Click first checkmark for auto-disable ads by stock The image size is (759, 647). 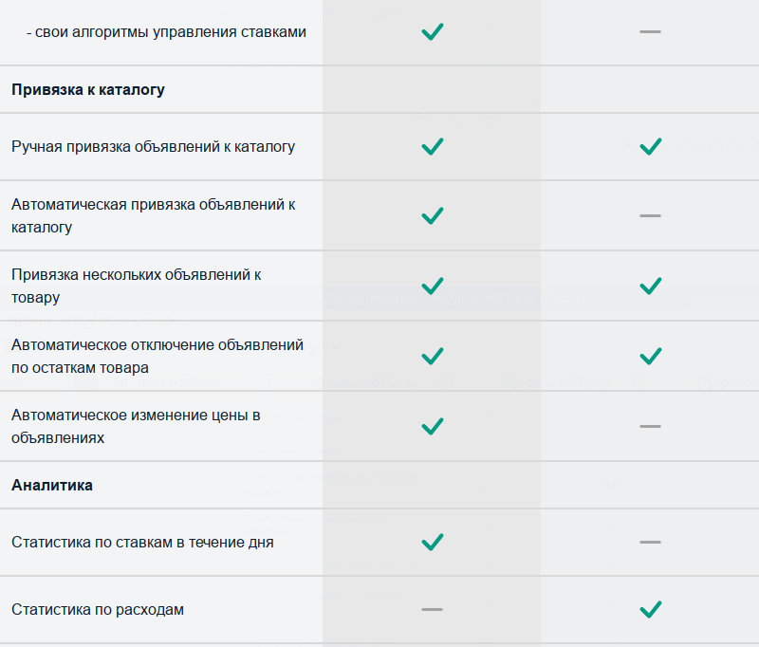click(x=433, y=356)
